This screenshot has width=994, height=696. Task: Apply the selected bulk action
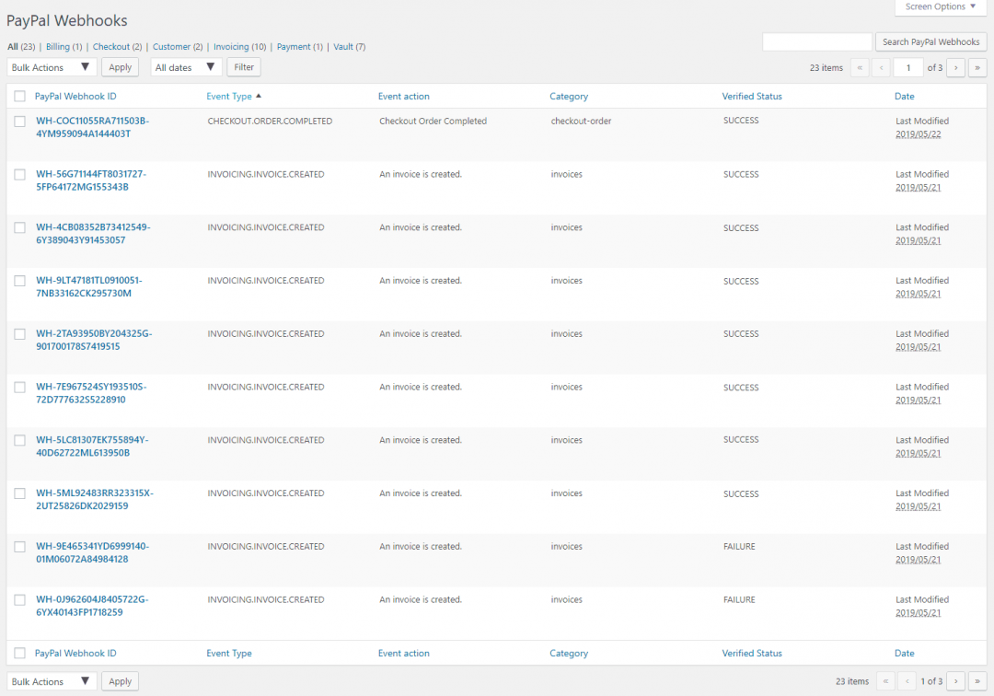[120, 66]
